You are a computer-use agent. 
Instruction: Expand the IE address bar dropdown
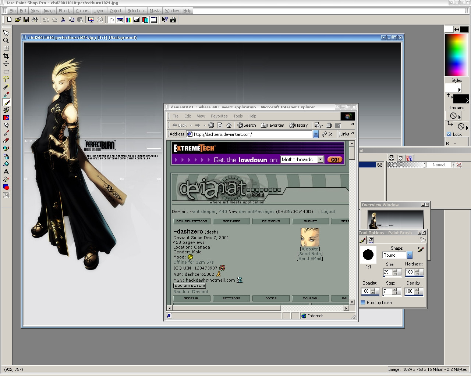coord(316,134)
